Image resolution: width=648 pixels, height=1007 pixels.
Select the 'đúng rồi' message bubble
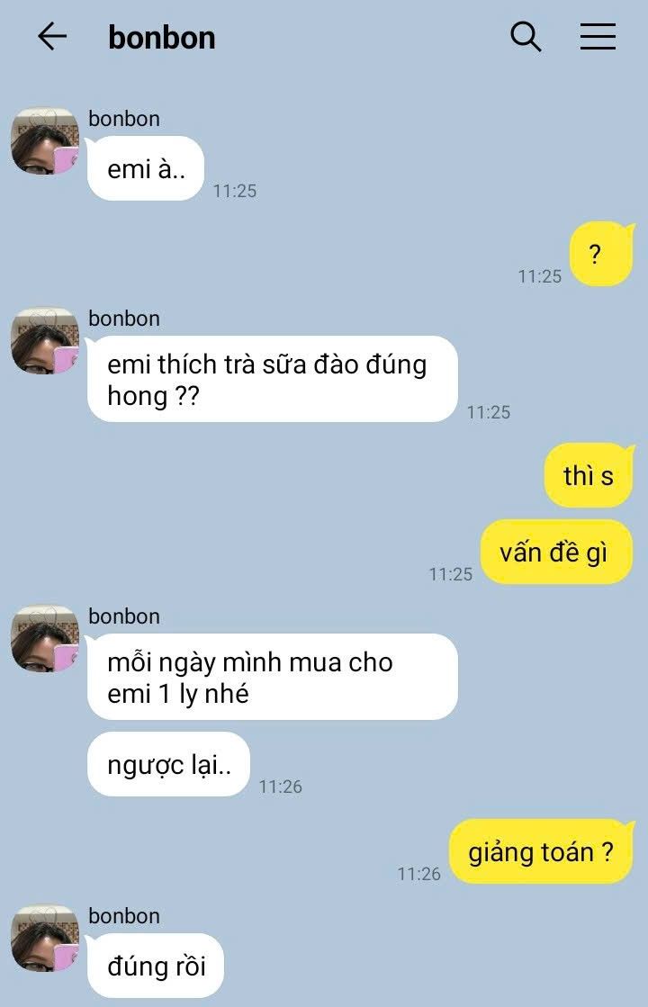click(156, 966)
